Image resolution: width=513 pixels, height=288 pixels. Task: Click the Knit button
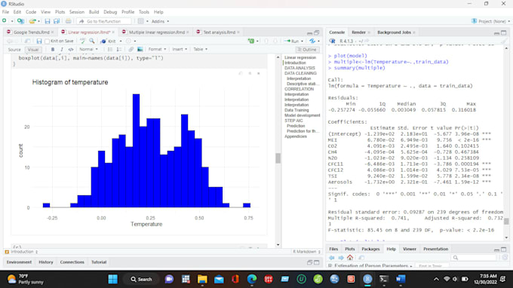coord(109,41)
